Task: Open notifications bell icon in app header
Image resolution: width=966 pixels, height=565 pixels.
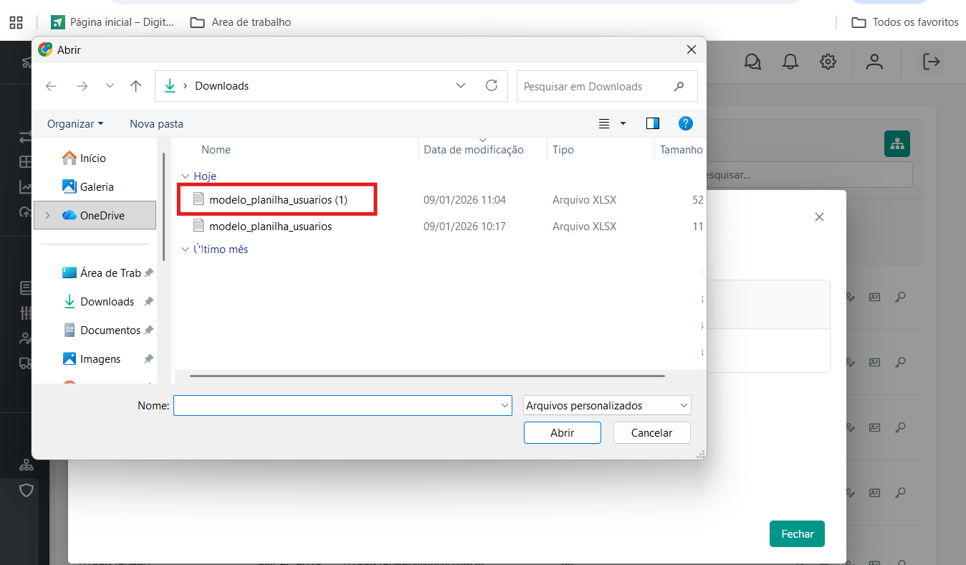Action: point(790,62)
